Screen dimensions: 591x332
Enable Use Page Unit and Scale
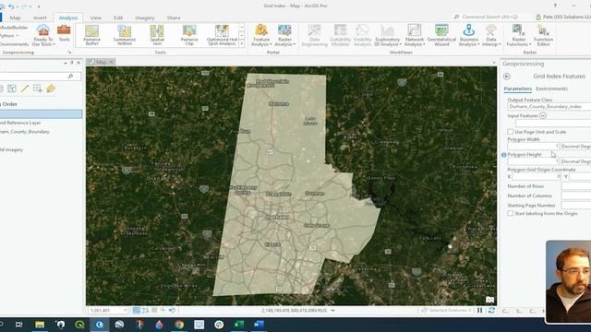[510, 132]
